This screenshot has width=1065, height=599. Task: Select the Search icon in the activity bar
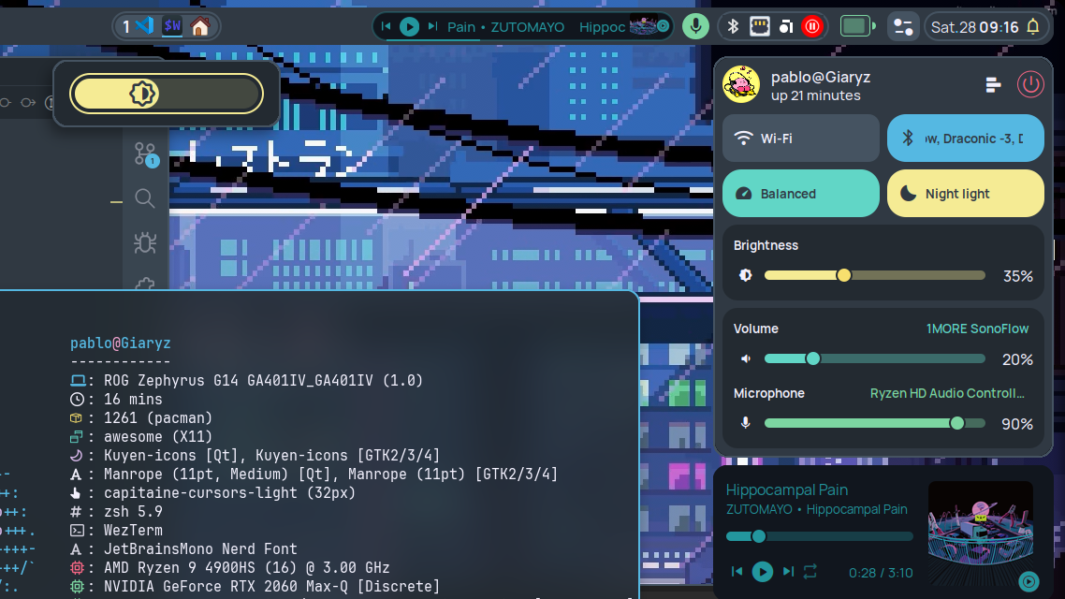click(x=145, y=198)
